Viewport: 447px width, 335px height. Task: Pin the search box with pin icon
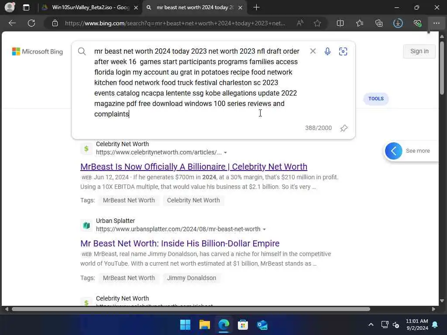344,128
